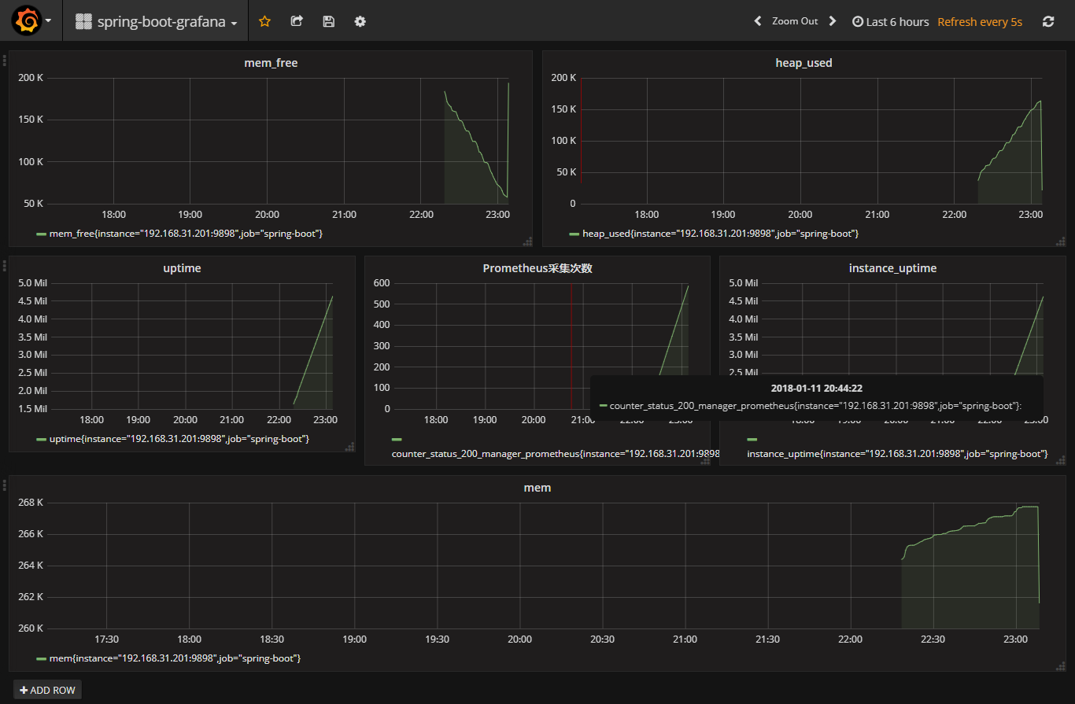Save the dashboard with floppy icon
The image size is (1075, 704).
pos(329,22)
